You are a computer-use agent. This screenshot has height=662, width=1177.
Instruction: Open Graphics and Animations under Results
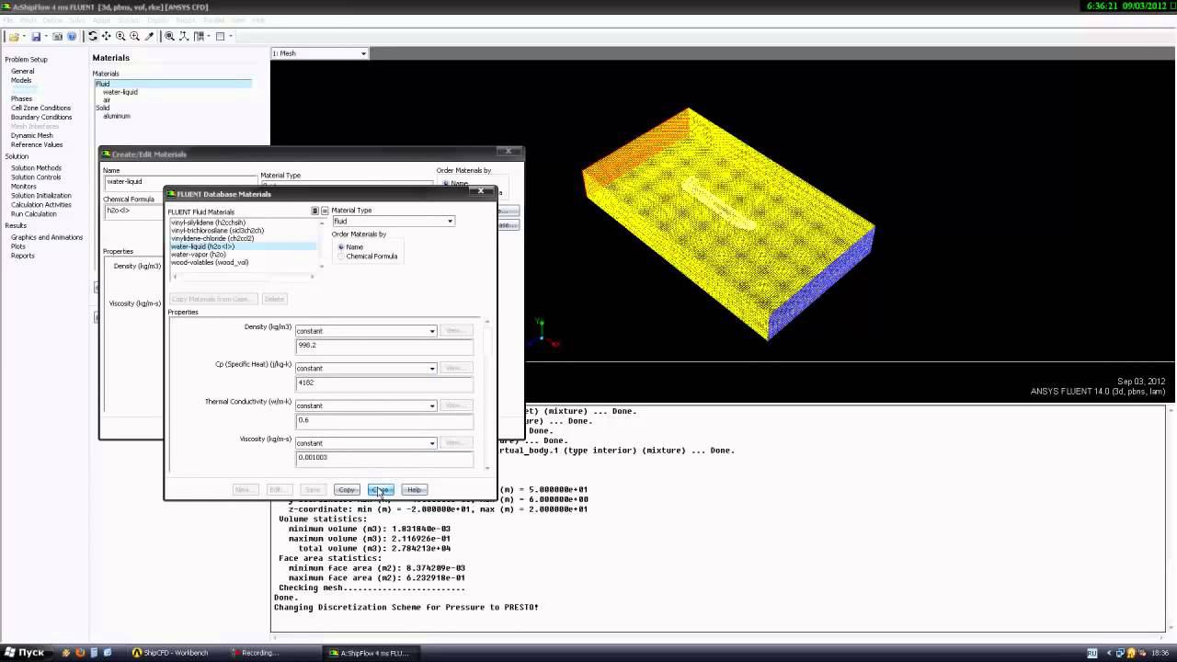[47, 237]
